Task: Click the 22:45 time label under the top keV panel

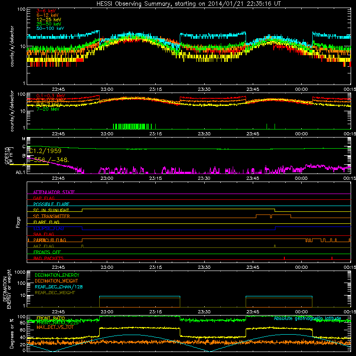Action: point(58,89)
